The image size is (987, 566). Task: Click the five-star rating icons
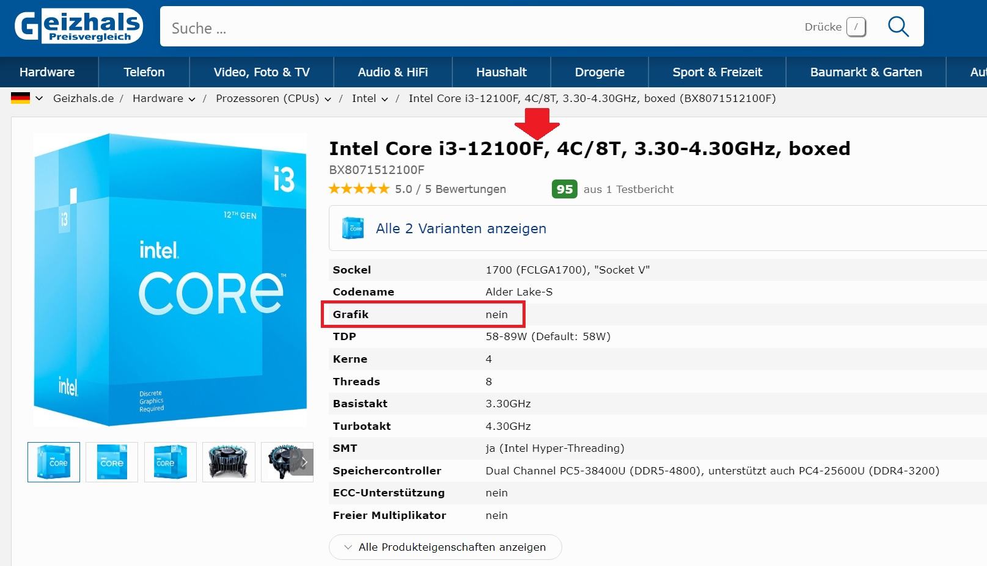pos(359,189)
